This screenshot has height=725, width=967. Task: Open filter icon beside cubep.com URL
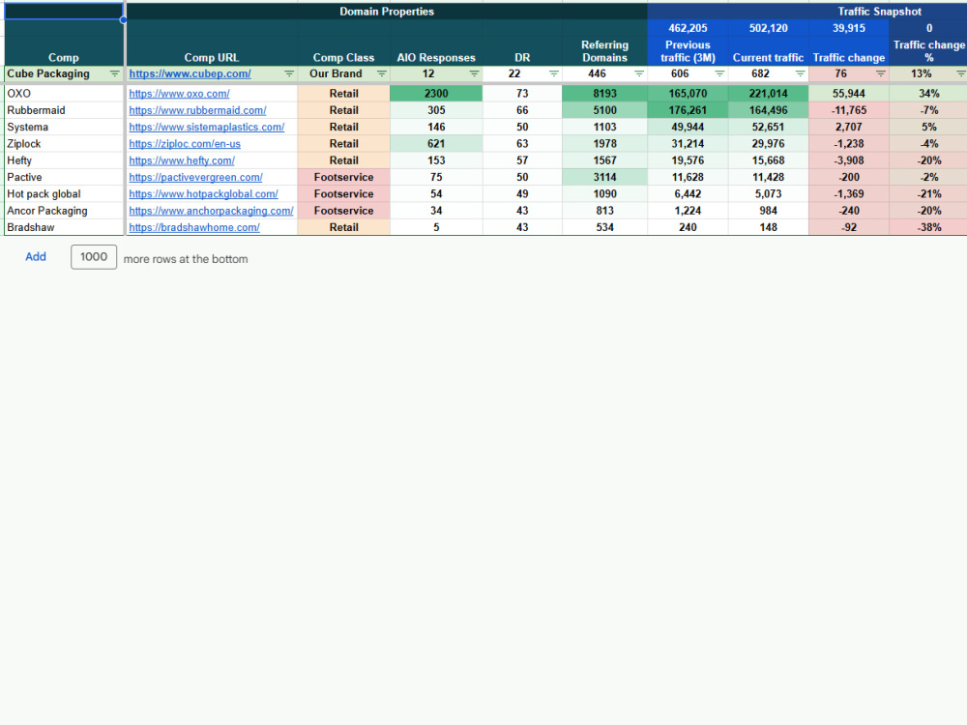288,74
